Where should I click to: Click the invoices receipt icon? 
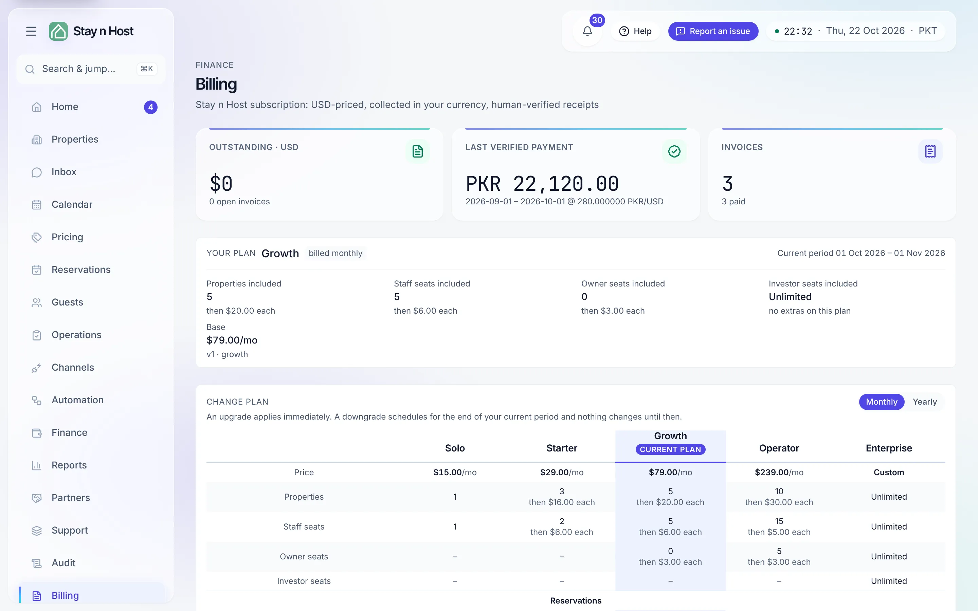930,151
